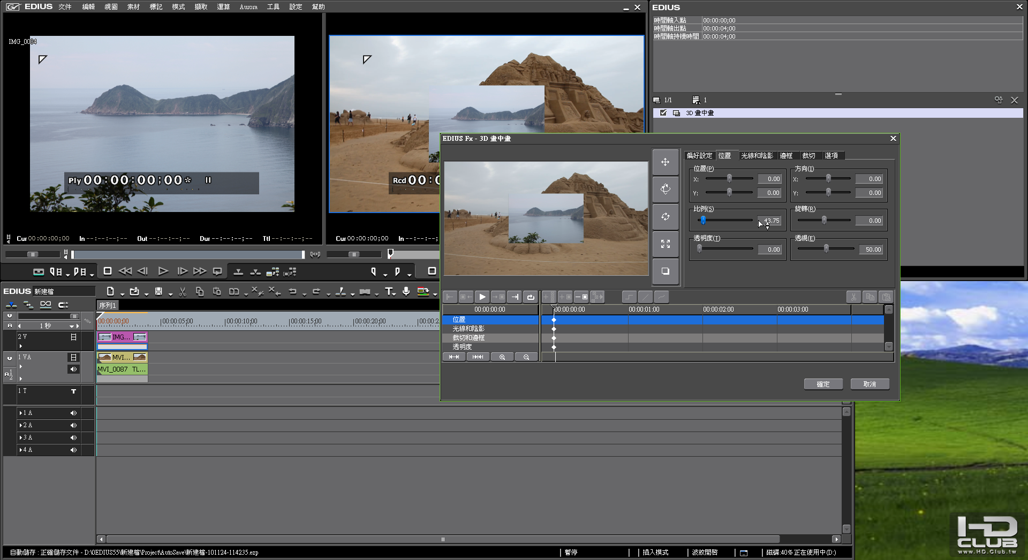1028x560 pixels.
Task: Click the loop playback icon in effect dialog
Action: tap(531, 297)
